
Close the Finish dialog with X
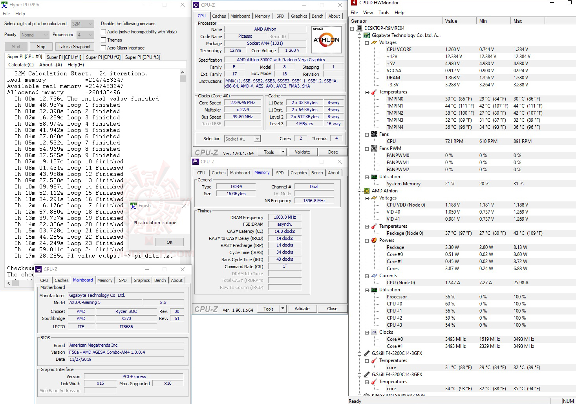click(184, 205)
